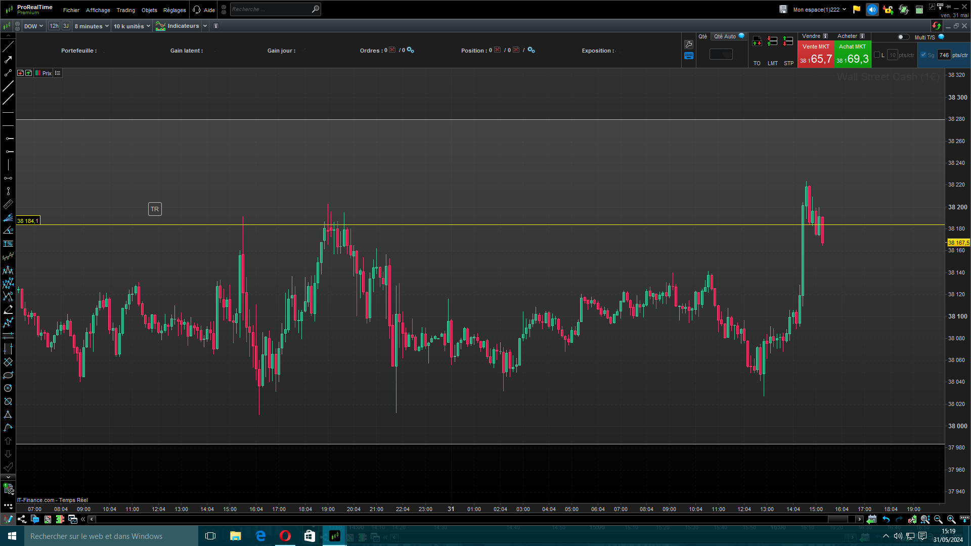Click the LMT limit order icon
This screenshot has height=546, width=971.
772,41
